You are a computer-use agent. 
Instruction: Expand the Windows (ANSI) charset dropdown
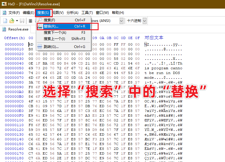coord(121,21)
